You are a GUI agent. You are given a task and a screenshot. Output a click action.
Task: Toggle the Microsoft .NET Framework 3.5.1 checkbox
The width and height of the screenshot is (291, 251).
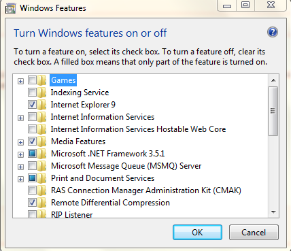[x=32, y=154]
